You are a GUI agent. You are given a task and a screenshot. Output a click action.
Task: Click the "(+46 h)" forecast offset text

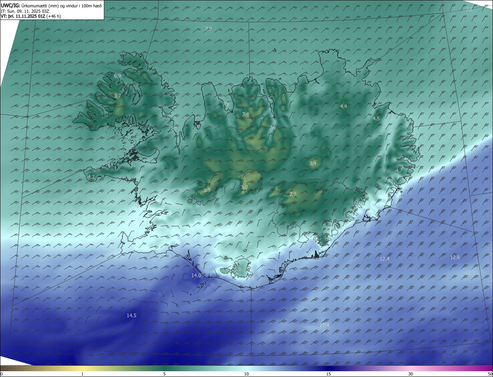pyautogui.click(x=54, y=16)
